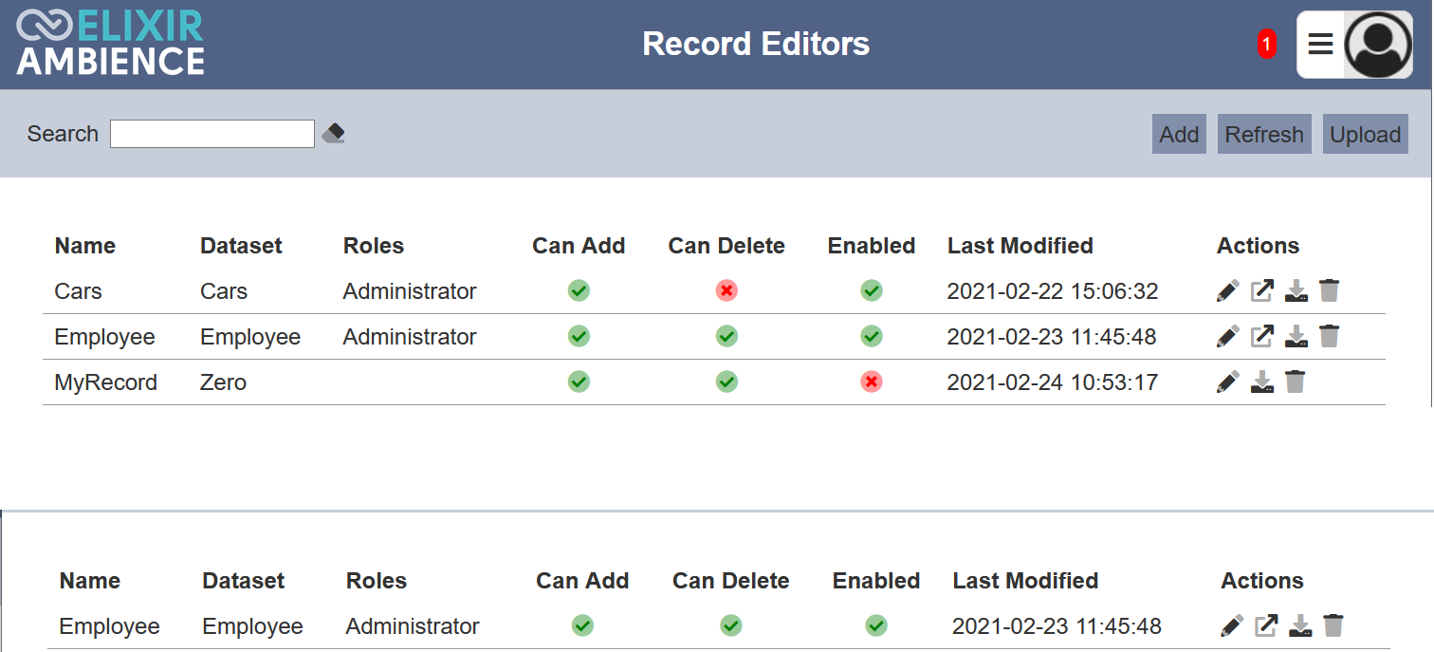The height and width of the screenshot is (652, 1434).
Task: Focus the Search input field
Action: tap(212, 134)
